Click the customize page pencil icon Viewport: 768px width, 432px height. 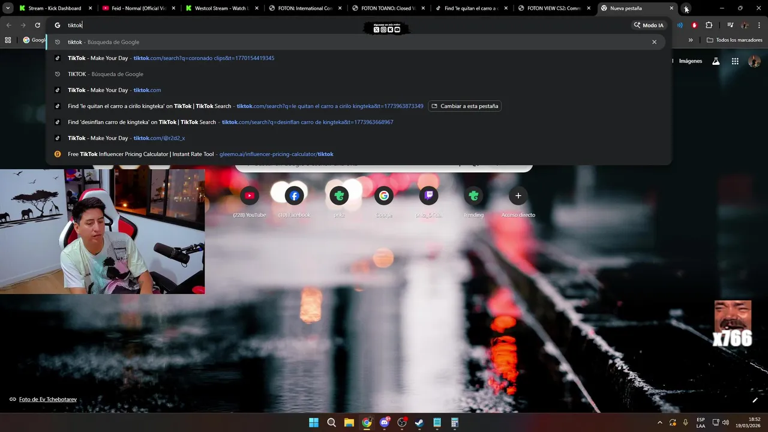(x=755, y=400)
